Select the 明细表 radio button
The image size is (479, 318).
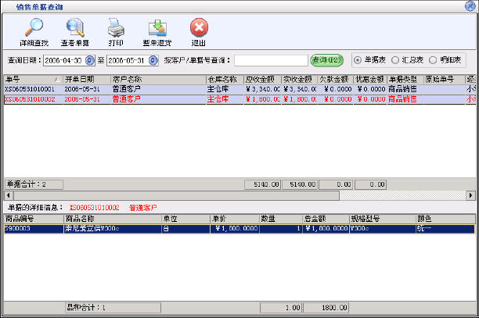pyautogui.click(x=434, y=59)
